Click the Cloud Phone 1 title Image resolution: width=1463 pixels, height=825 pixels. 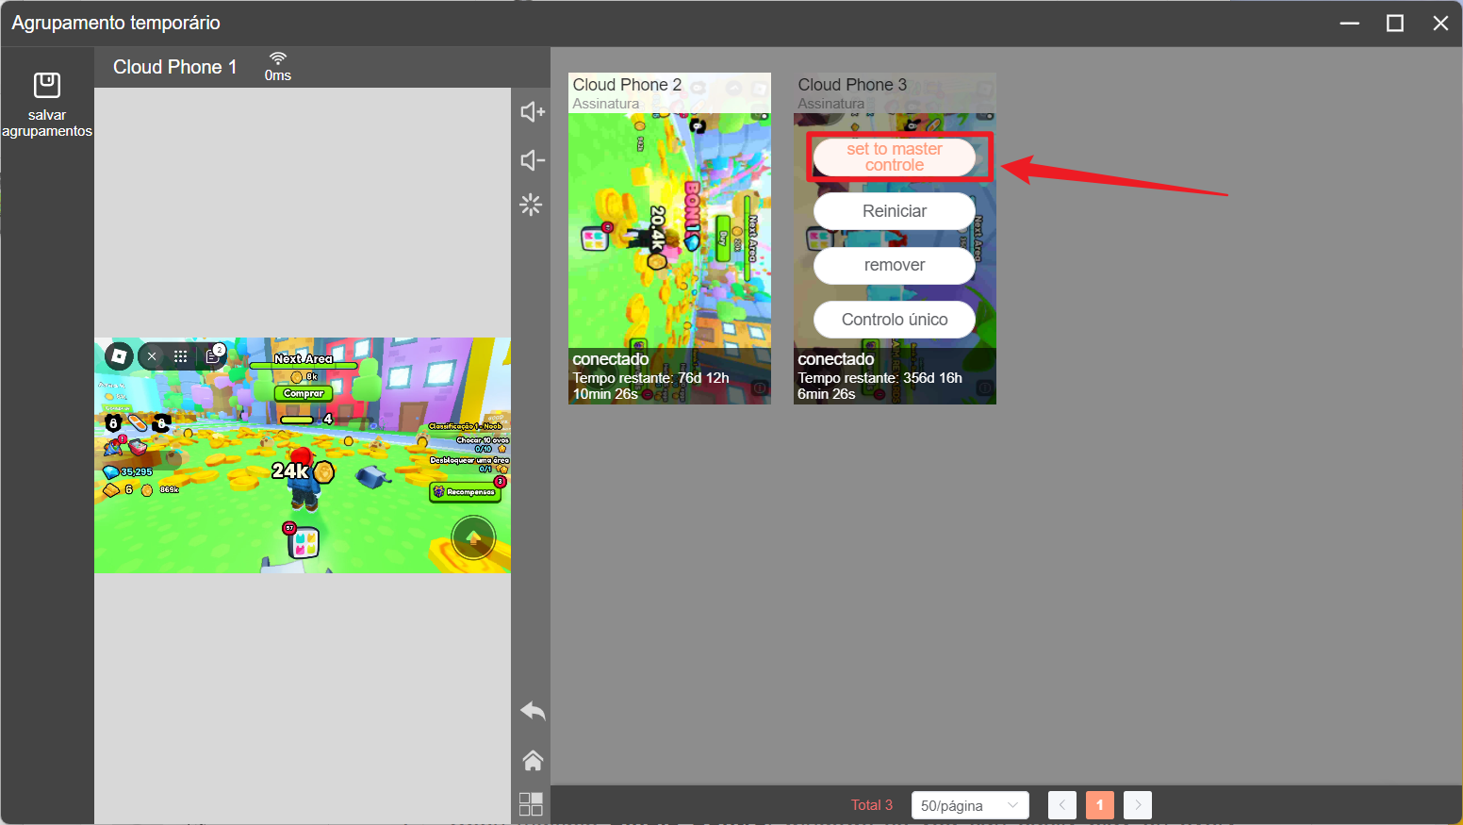175,67
